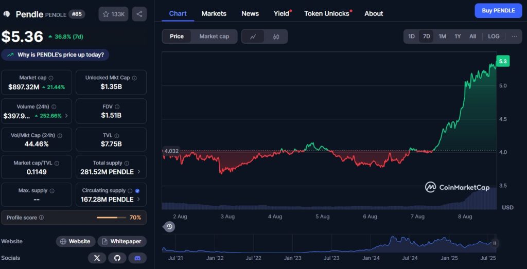Screen dimensions: 527x269
Task: Click the Buy PENDLE button
Action: point(498,11)
